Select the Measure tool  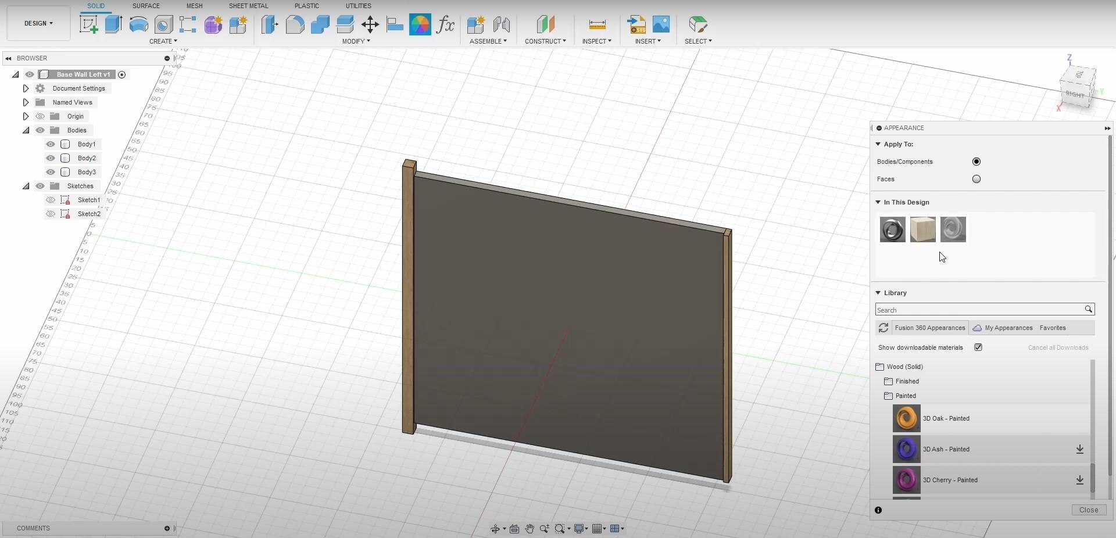coord(597,24)
